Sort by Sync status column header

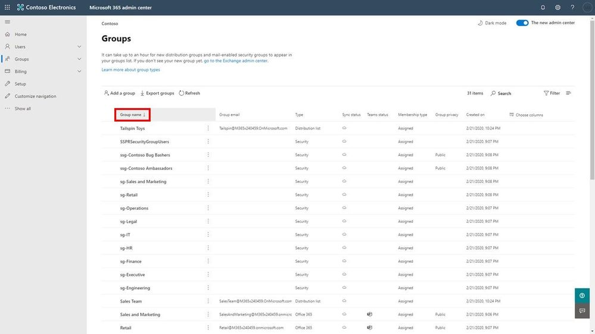click(x=351, y=115)
